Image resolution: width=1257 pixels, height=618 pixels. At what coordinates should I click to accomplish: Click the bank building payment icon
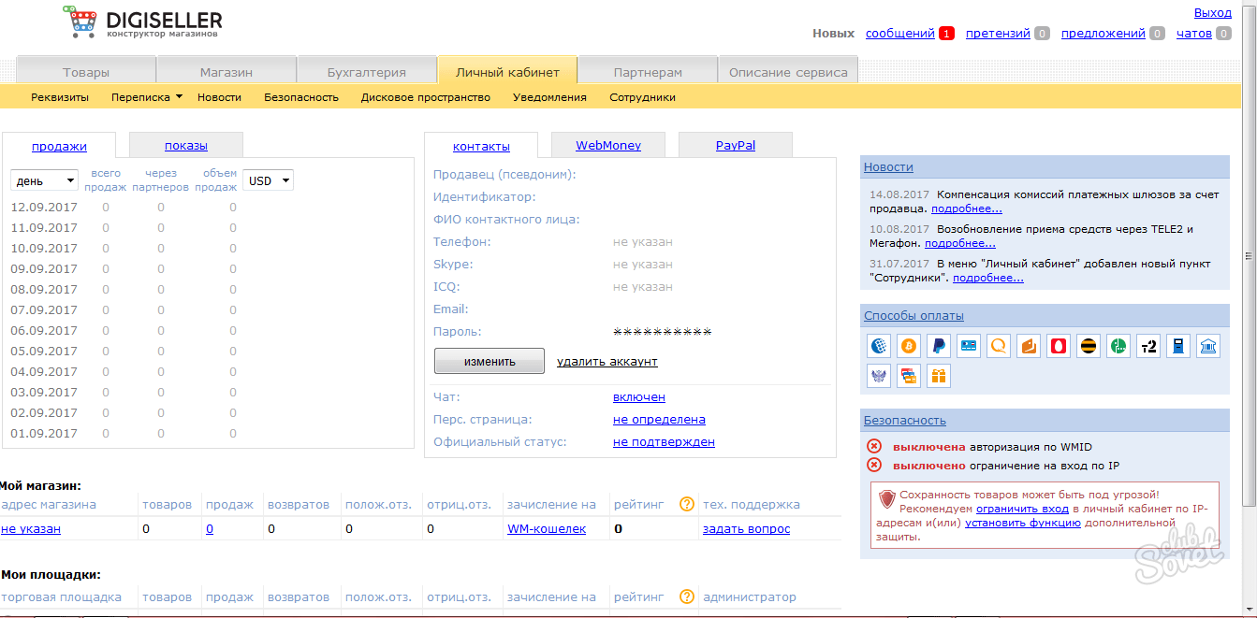[1207, 346]
